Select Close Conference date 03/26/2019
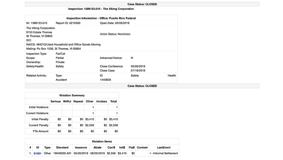 (138, 66)
